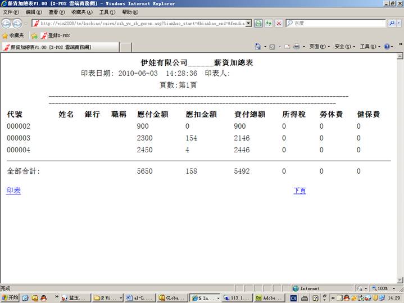The image size is (404, 303).
Task: Open the 文件(F) menu
Action: pyautogui.click(x=11, y=12)
